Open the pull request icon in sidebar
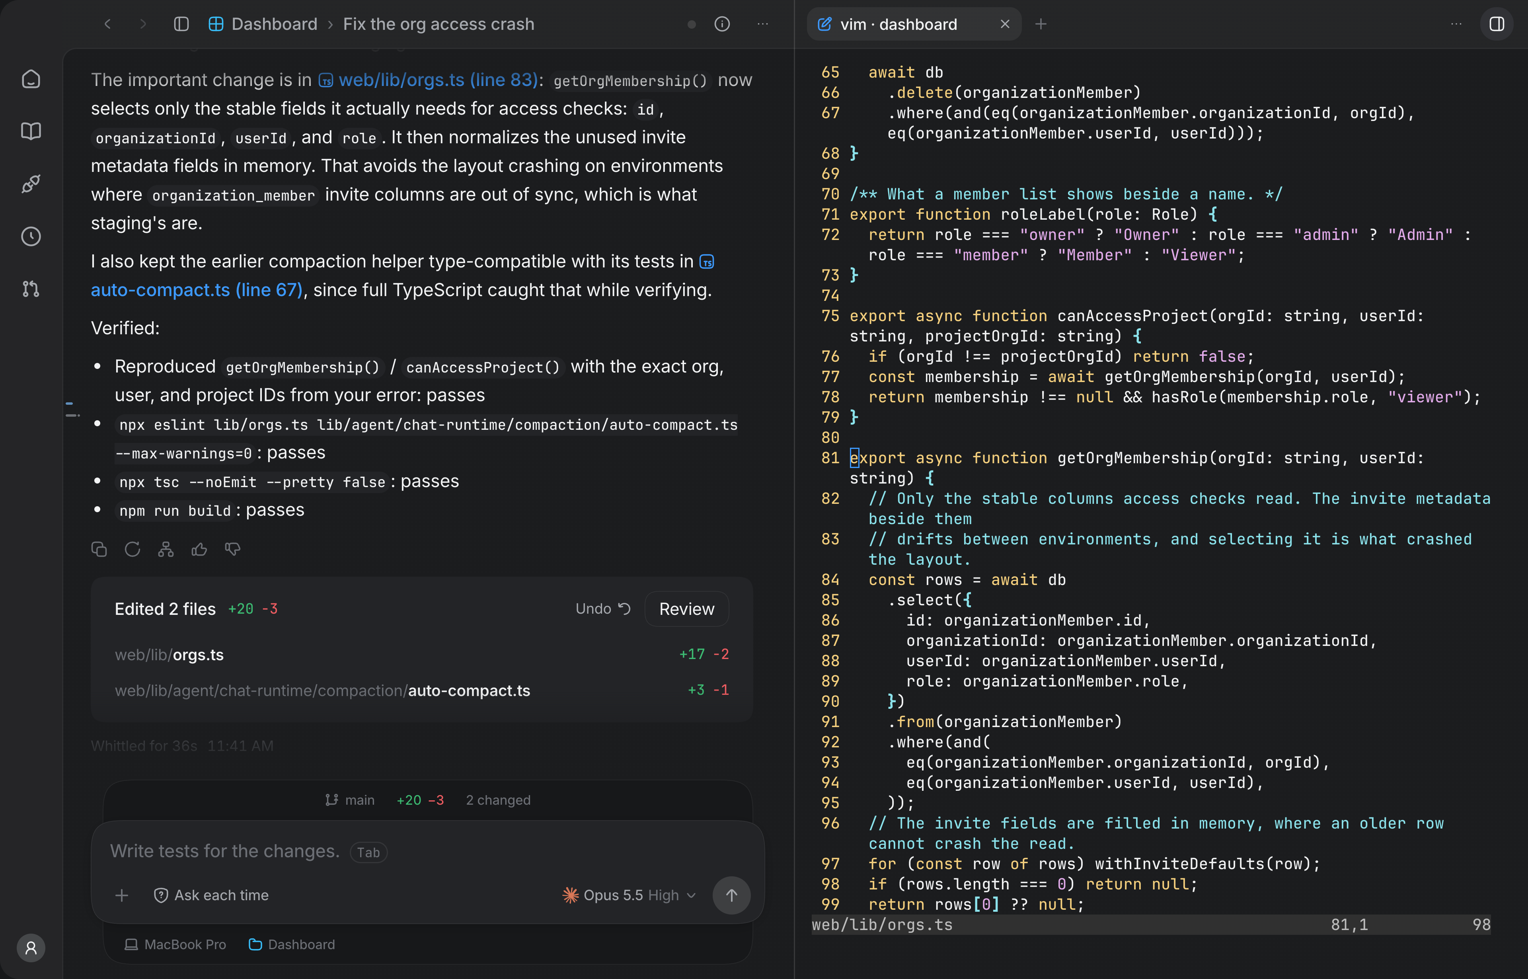The height and width of the screenshot is (979, 1528). click(31, 289)
